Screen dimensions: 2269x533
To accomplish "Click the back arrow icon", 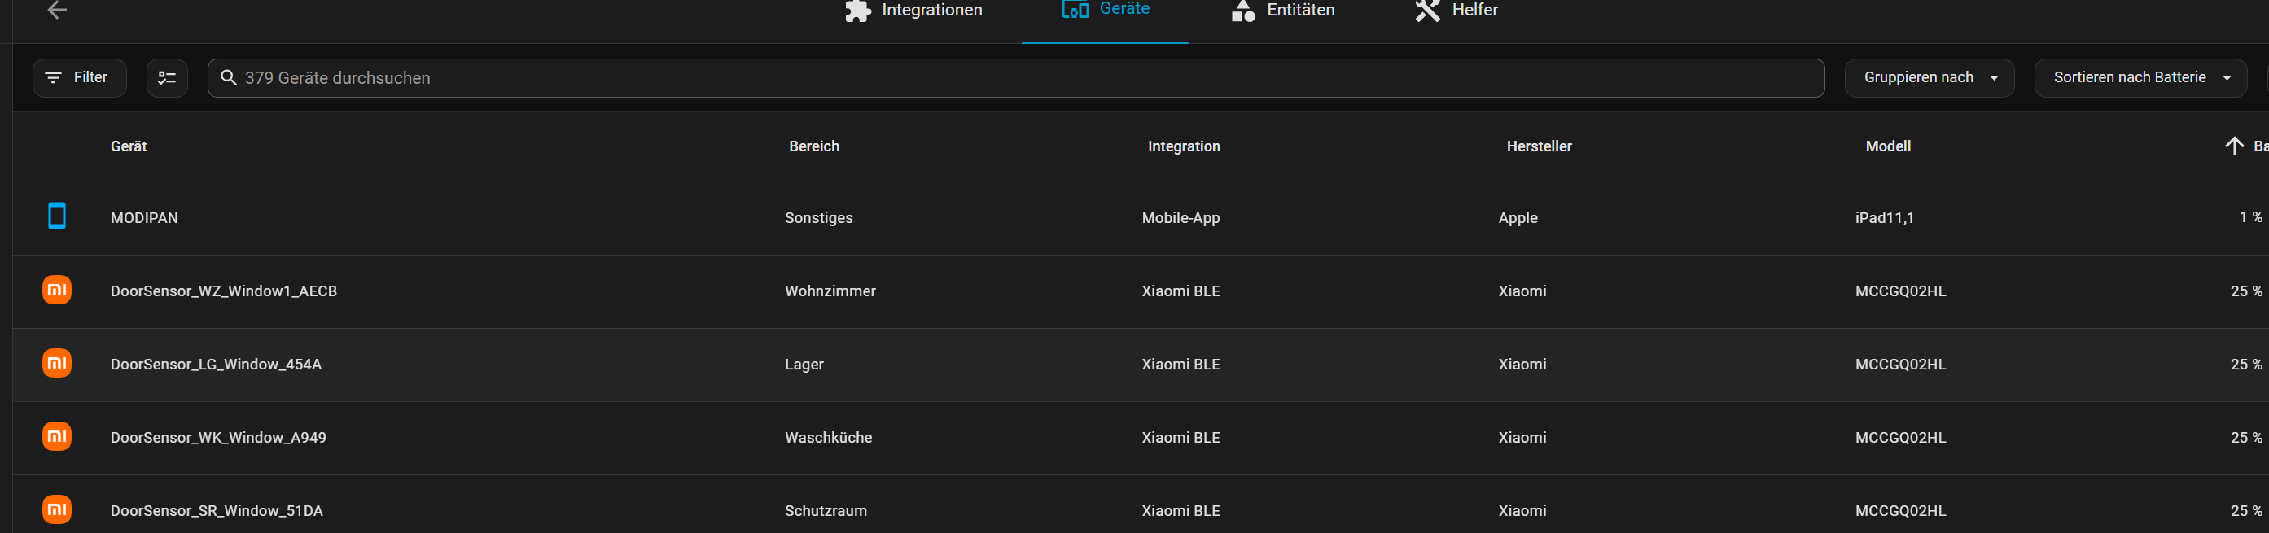I will (x=57, y=10).
